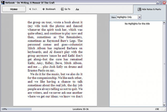Click the resize grip in bottom-right corner
This screenshot has width=167, height=112.
coord(165,110)
